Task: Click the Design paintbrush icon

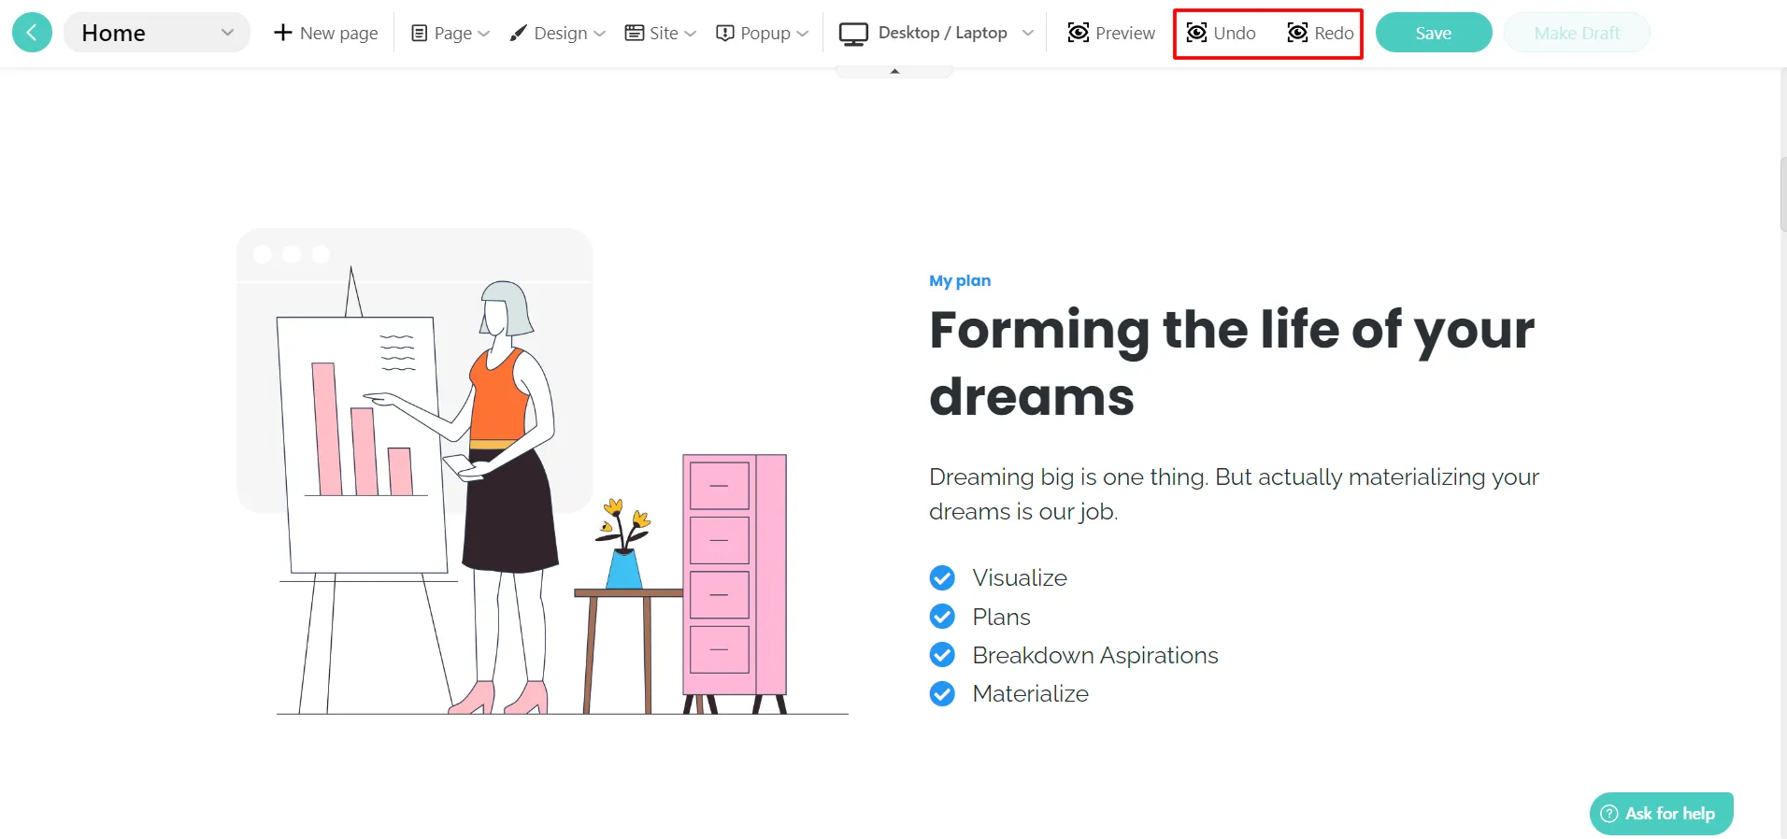Action: point(518,34)
